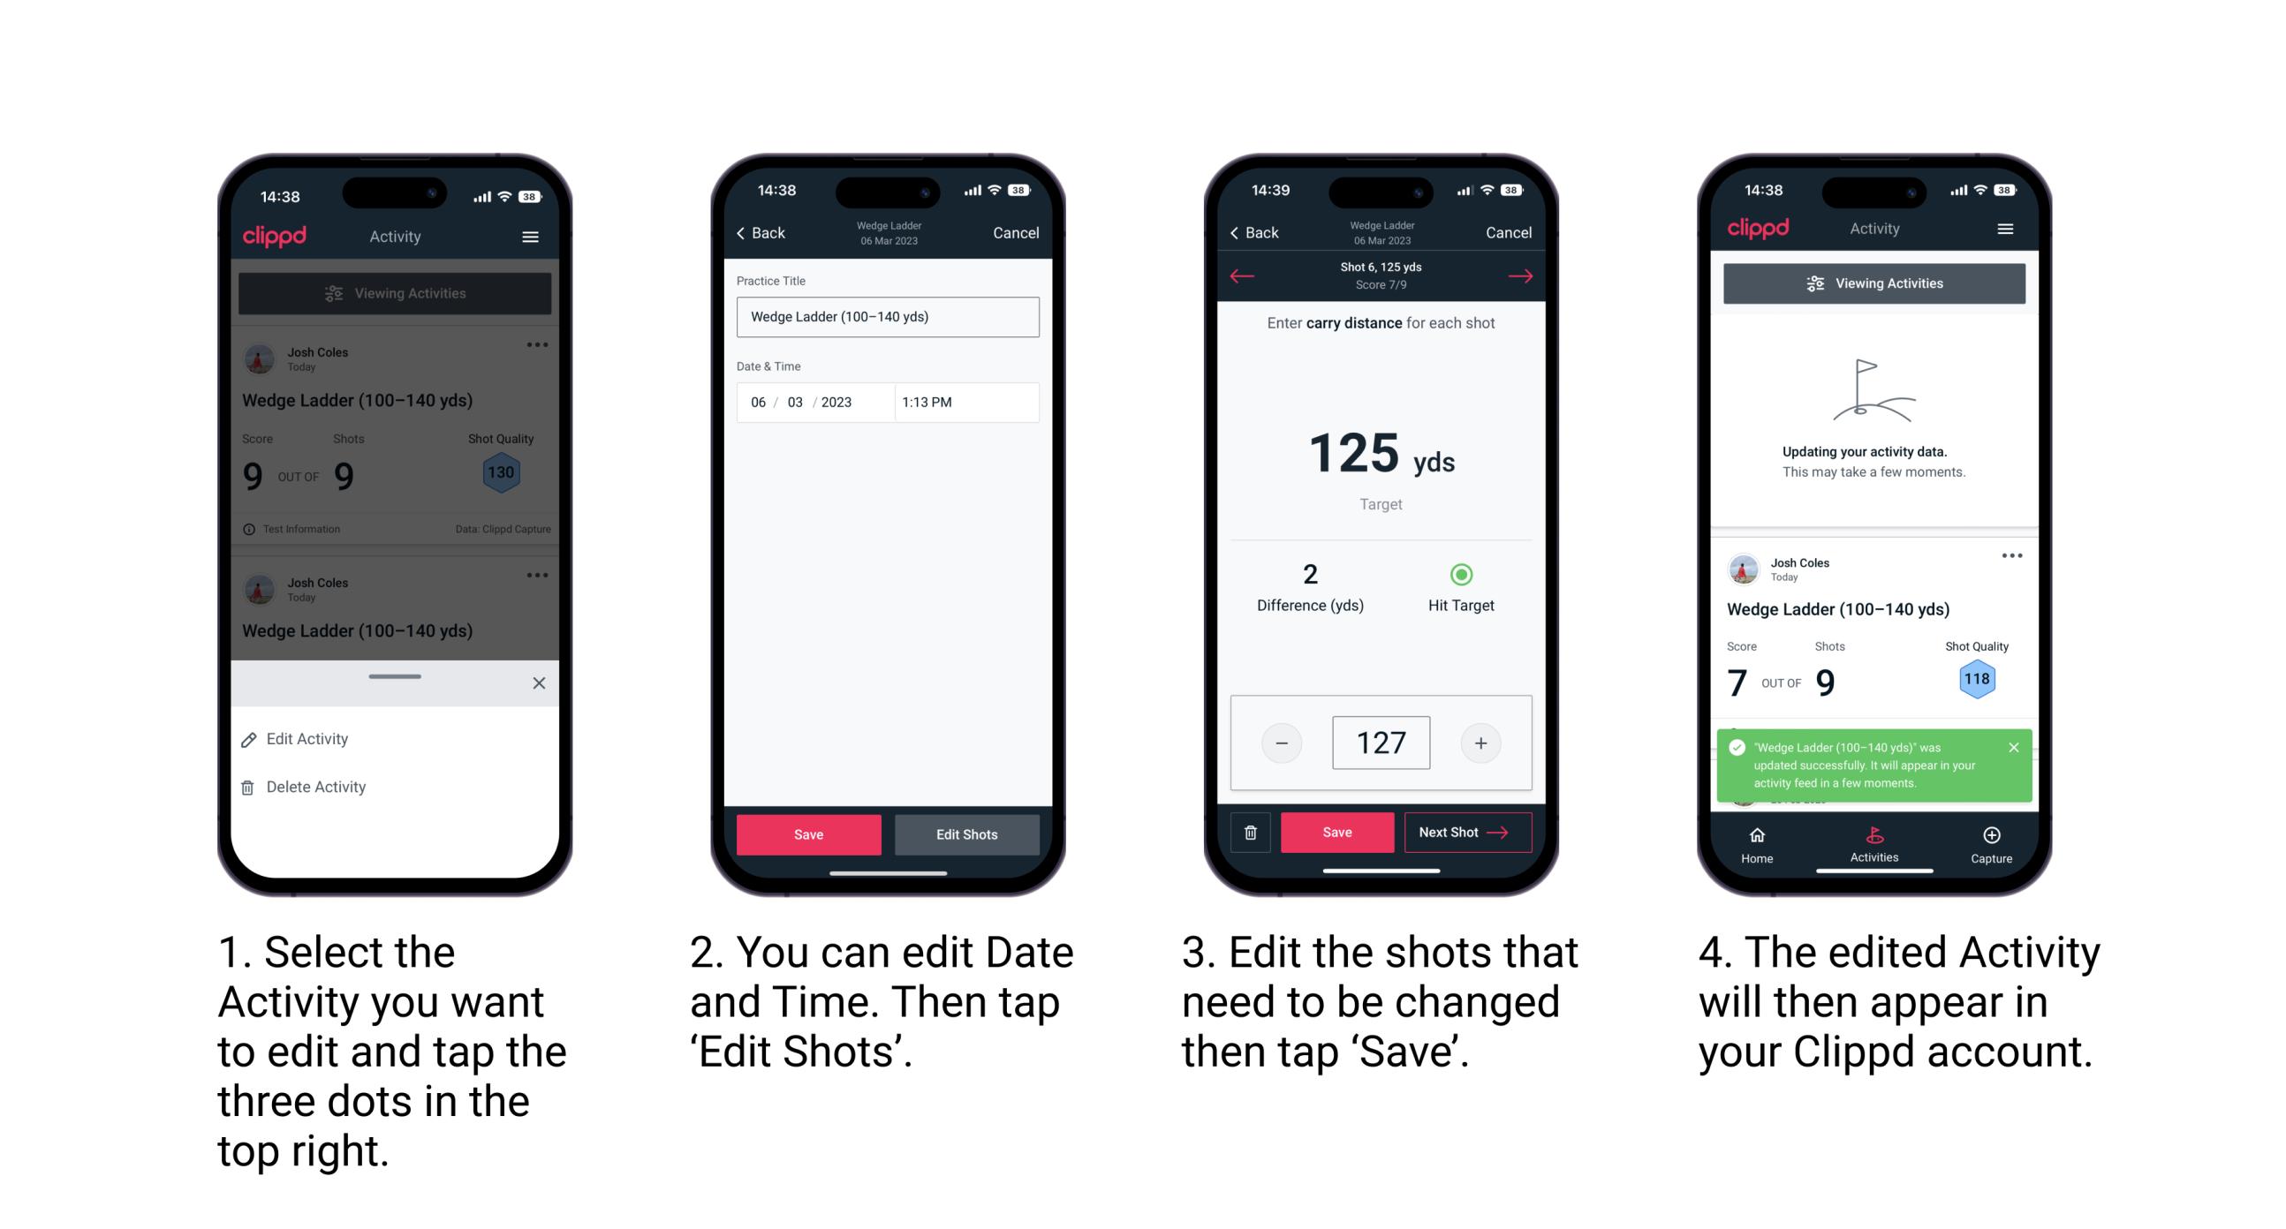Tap the increment plus button for yards
Image resolution: width=2286 pixels, height=1229 pixels.
[x=1480, y=743]
